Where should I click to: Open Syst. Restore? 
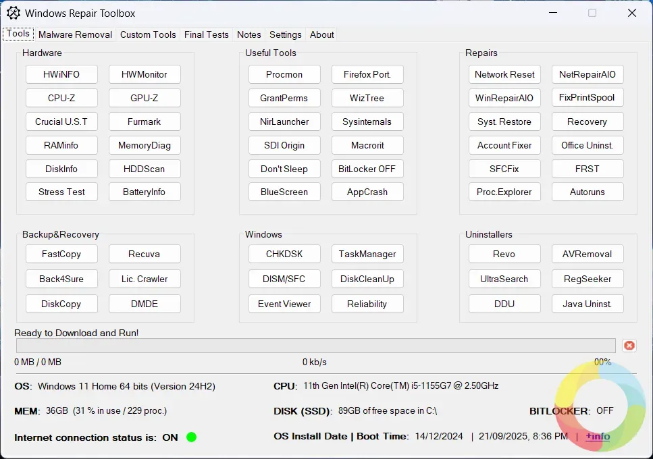[504, 122]
